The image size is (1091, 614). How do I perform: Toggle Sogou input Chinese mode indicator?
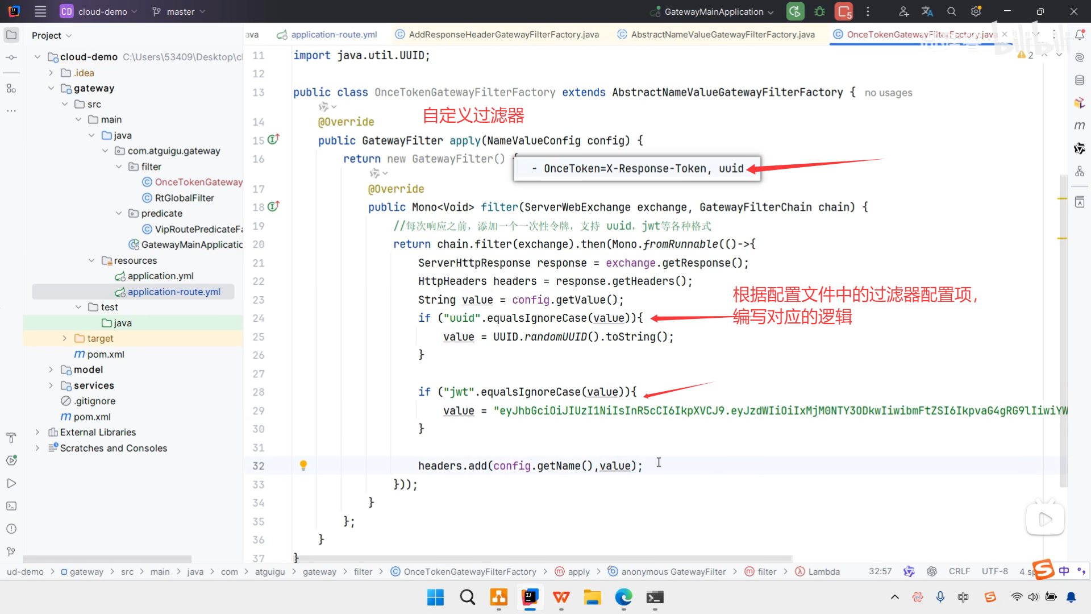tap(1064, 571)
